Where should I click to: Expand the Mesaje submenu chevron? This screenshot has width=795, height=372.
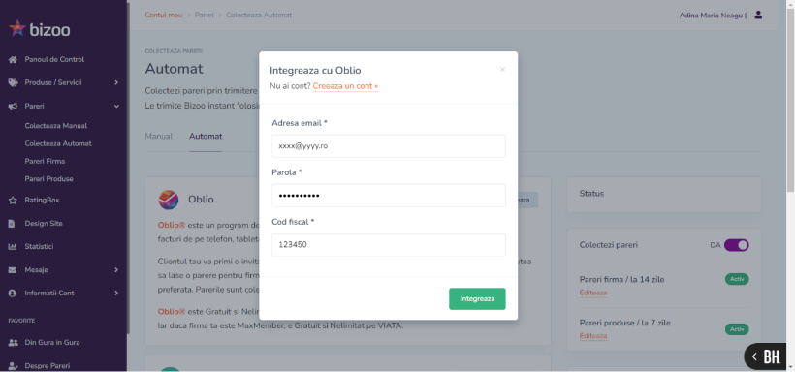coord(116,270)
